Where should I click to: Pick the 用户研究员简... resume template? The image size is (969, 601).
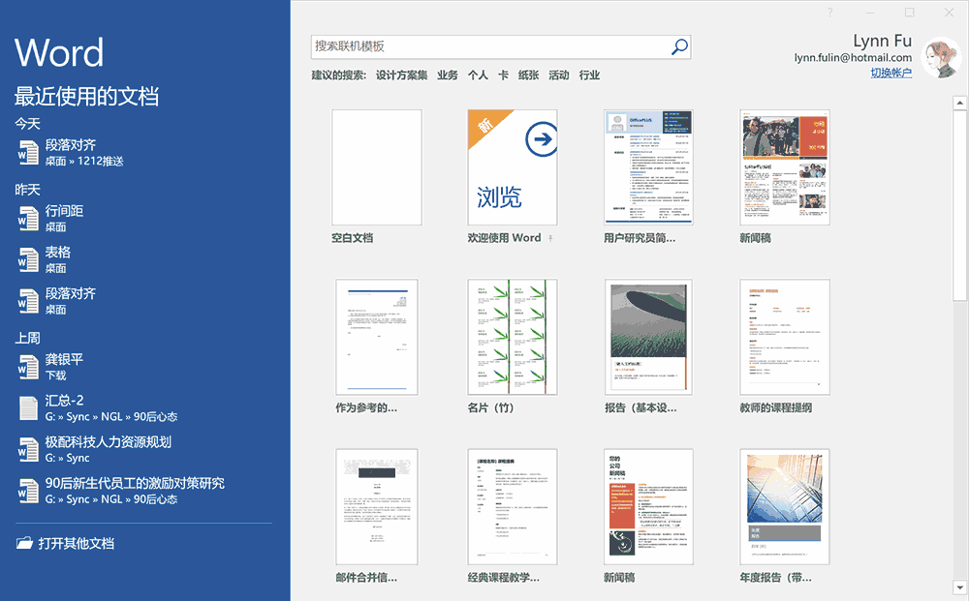pyautogui.click(x=648, y=167)
